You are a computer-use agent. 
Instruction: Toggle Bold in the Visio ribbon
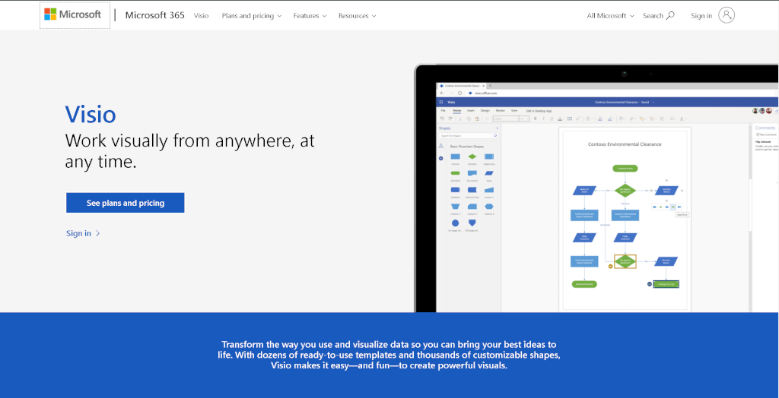pos(535,118)
